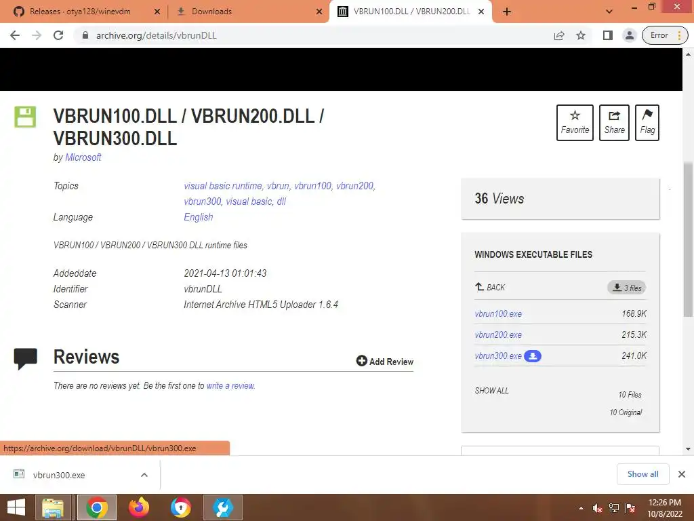
Task: Click the action center flag tray icon
Action: pos(630,508)
